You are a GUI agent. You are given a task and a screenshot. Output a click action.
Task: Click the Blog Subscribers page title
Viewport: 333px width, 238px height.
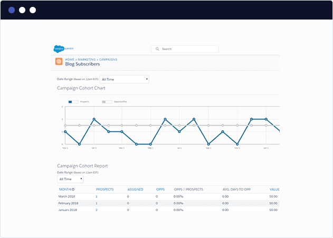(x=82, y=64)
